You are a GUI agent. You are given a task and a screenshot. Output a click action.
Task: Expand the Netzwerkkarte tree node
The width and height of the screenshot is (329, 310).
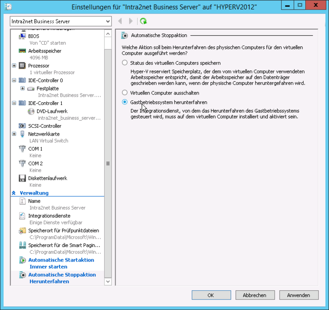(x=14, y=134)
